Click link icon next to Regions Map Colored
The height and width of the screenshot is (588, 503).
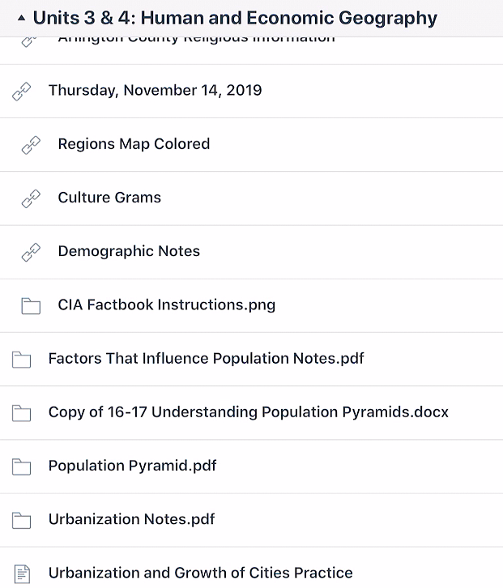point(31,145)
